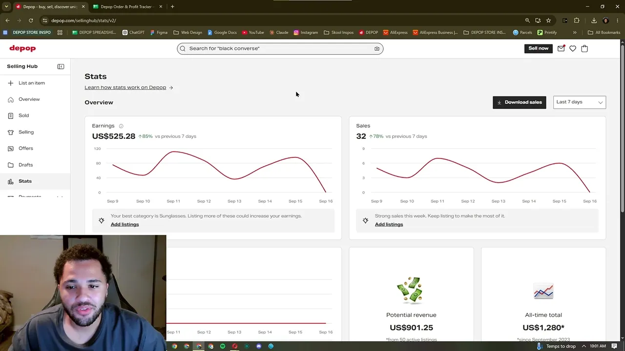The image size is (625, 351).
Task: Click the zoom magnifier in address bar
Action: [527, 20]
